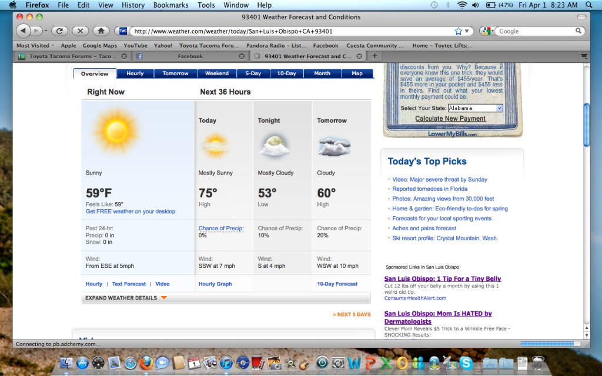Launch Microsoft Excel from the Dock
The height and width of the screenshot is (376, 602).
click(386, 363)
